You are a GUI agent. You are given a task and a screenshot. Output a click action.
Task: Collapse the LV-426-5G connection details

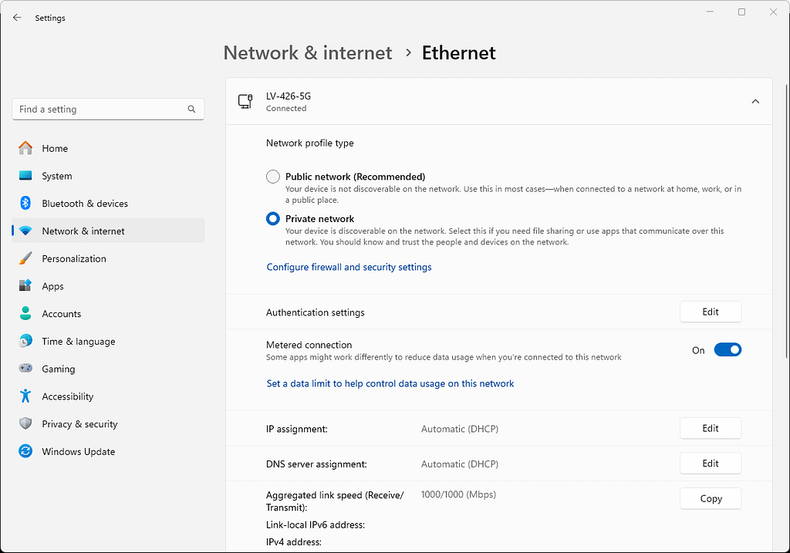click(x=755, y=101)
